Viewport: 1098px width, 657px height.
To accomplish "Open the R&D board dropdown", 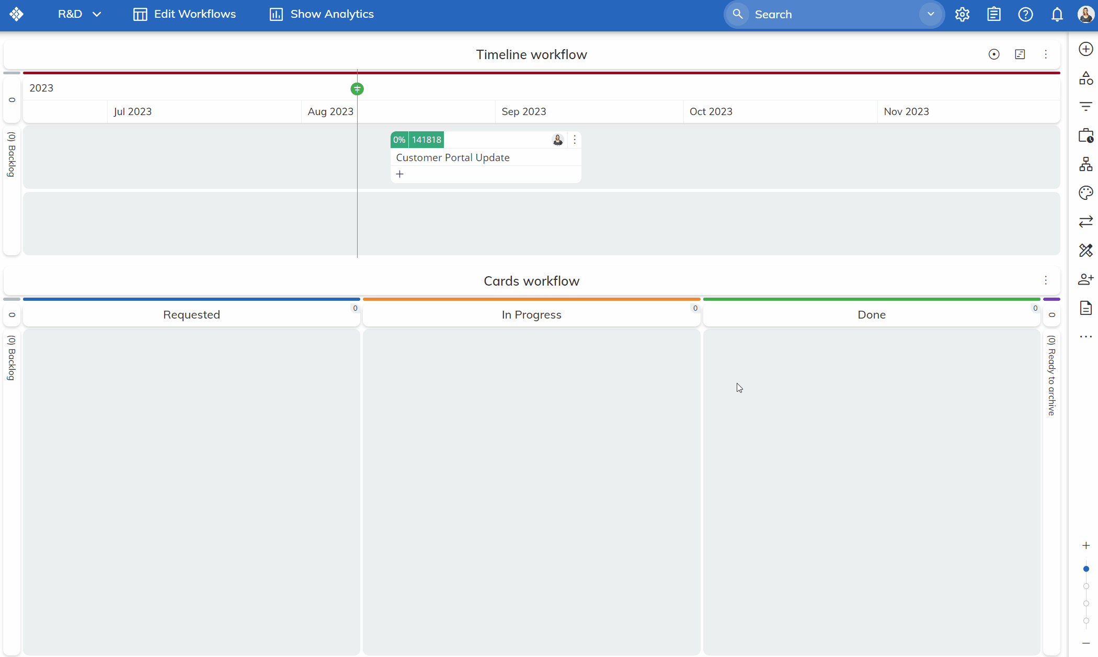I will (79, 14).
